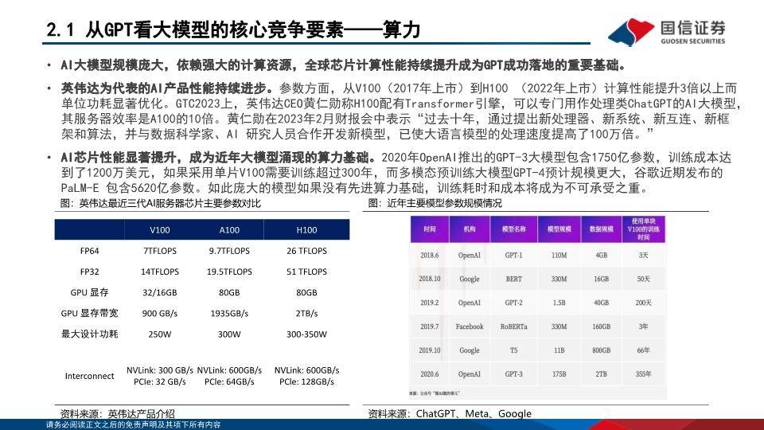
Task: Click "NVLink: 300 GB/s" in V100 column
Action: click(x=160, y=370)
